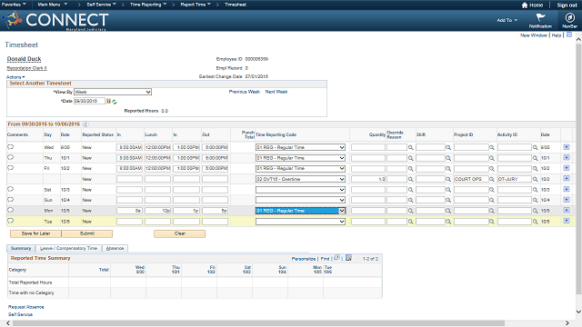The height and width of the screenshot is (327, 582).
Task: Open the Self Service breadcrumb menu
Action: [x=101, y=5]
